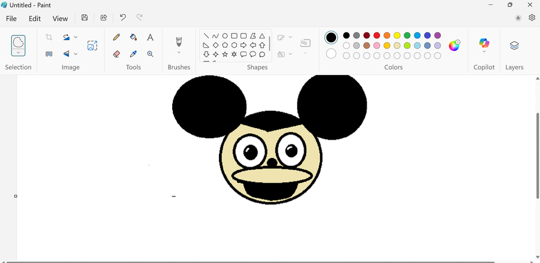Choose the Pentagon shape
The height and width of the screenshot is (263, 540).
[x=225, y=45]
